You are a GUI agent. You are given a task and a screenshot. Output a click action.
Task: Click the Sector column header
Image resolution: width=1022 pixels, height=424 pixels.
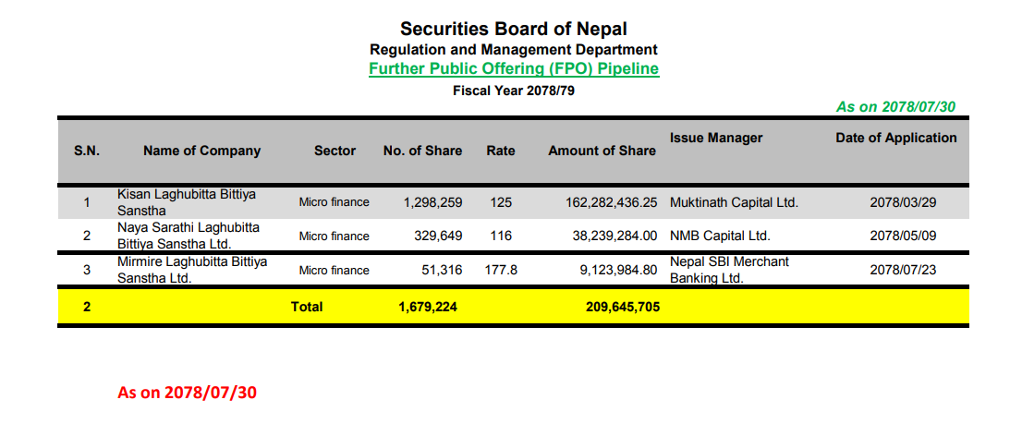tap(335, 151)
